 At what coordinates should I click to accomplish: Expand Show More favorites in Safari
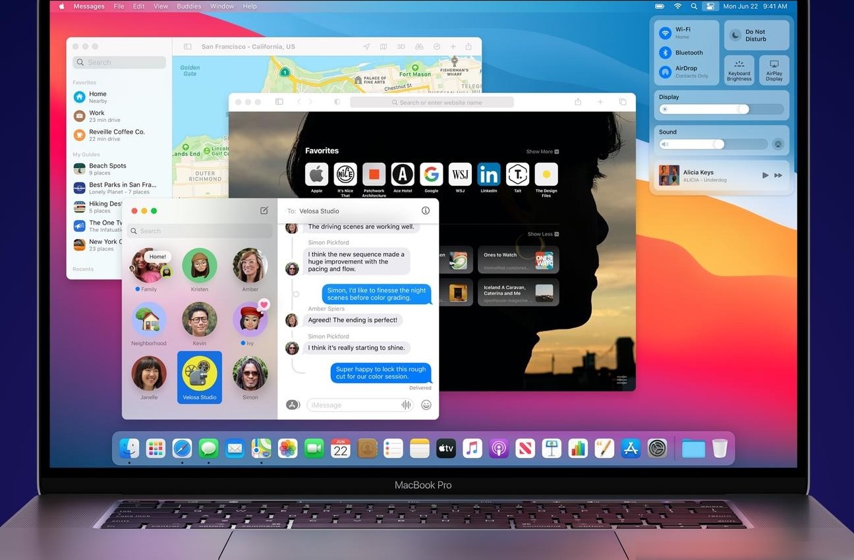point(542,152)
